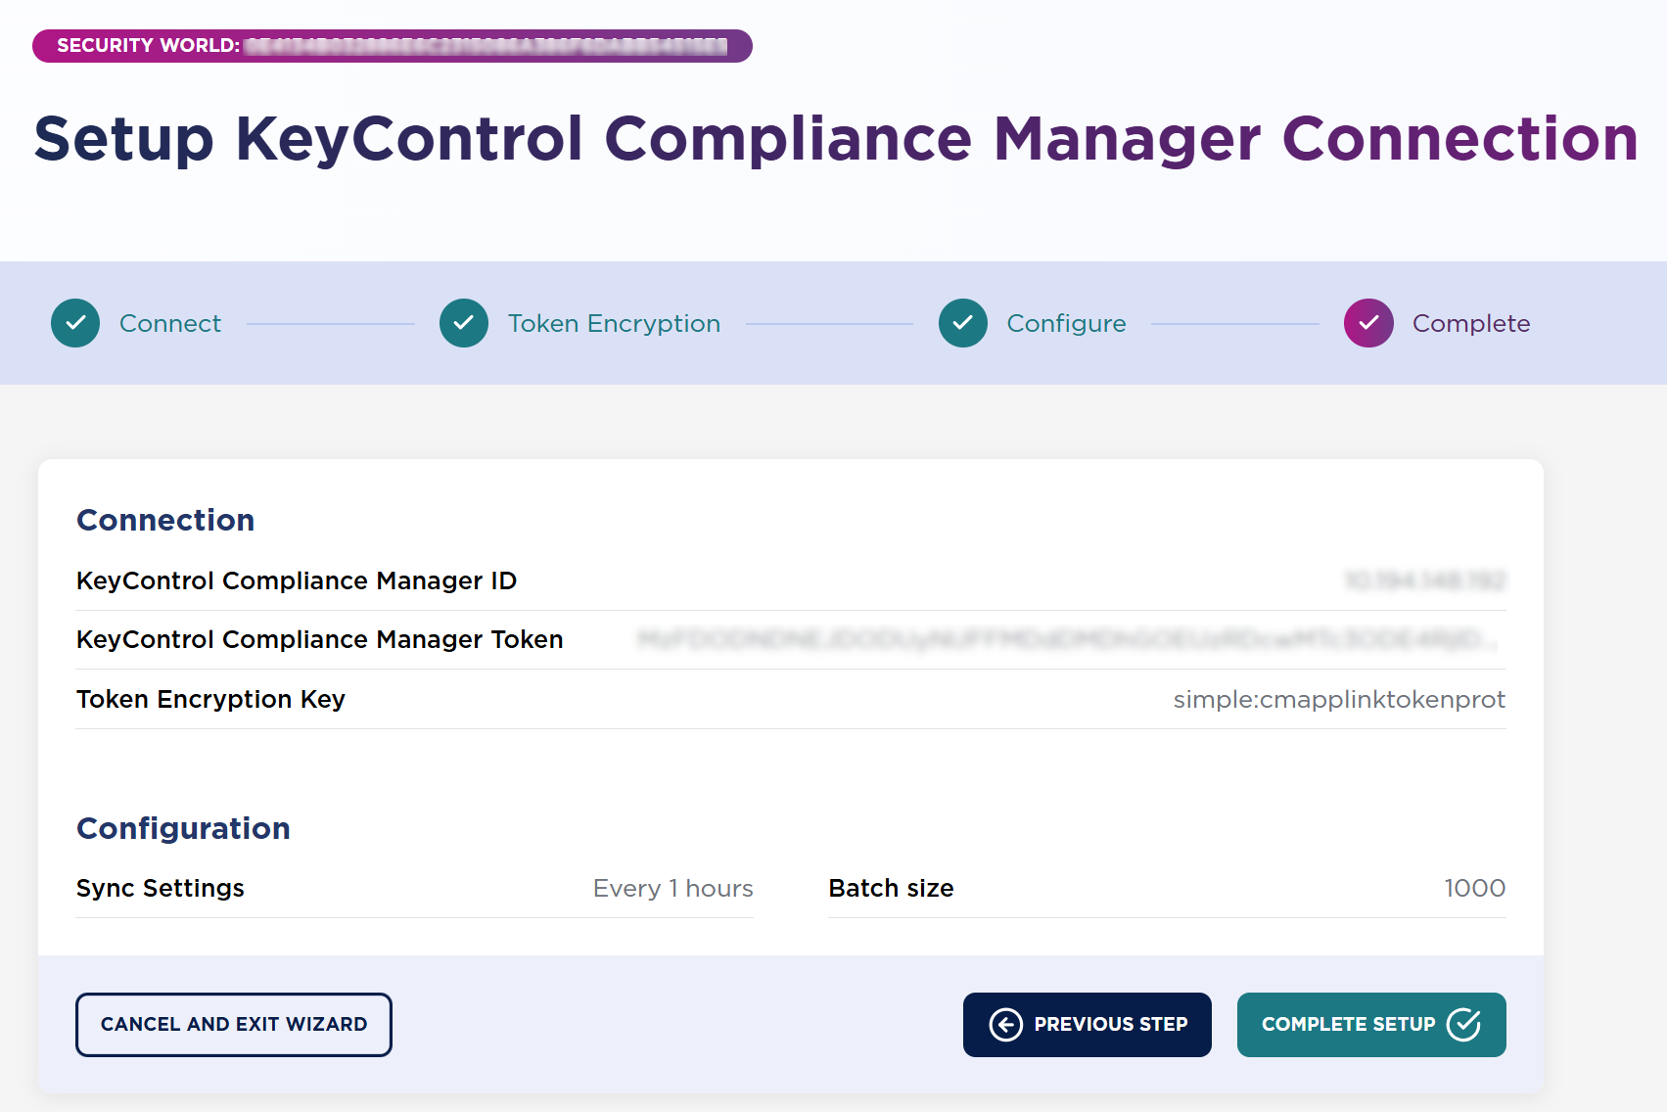
Task: Click the Token Encryption step checkmark icon
Action: tap(464, 323)
